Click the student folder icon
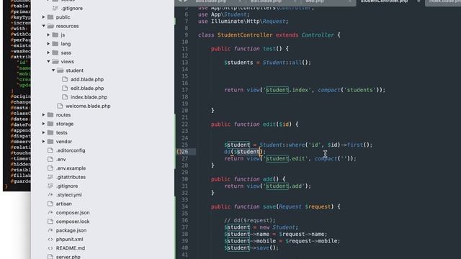Image resolution: width=461 pixels, height=259 pixels. 61,71
